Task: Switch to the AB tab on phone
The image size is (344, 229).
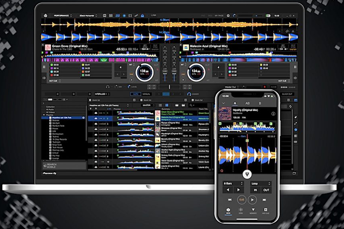Action: (247, 102)
